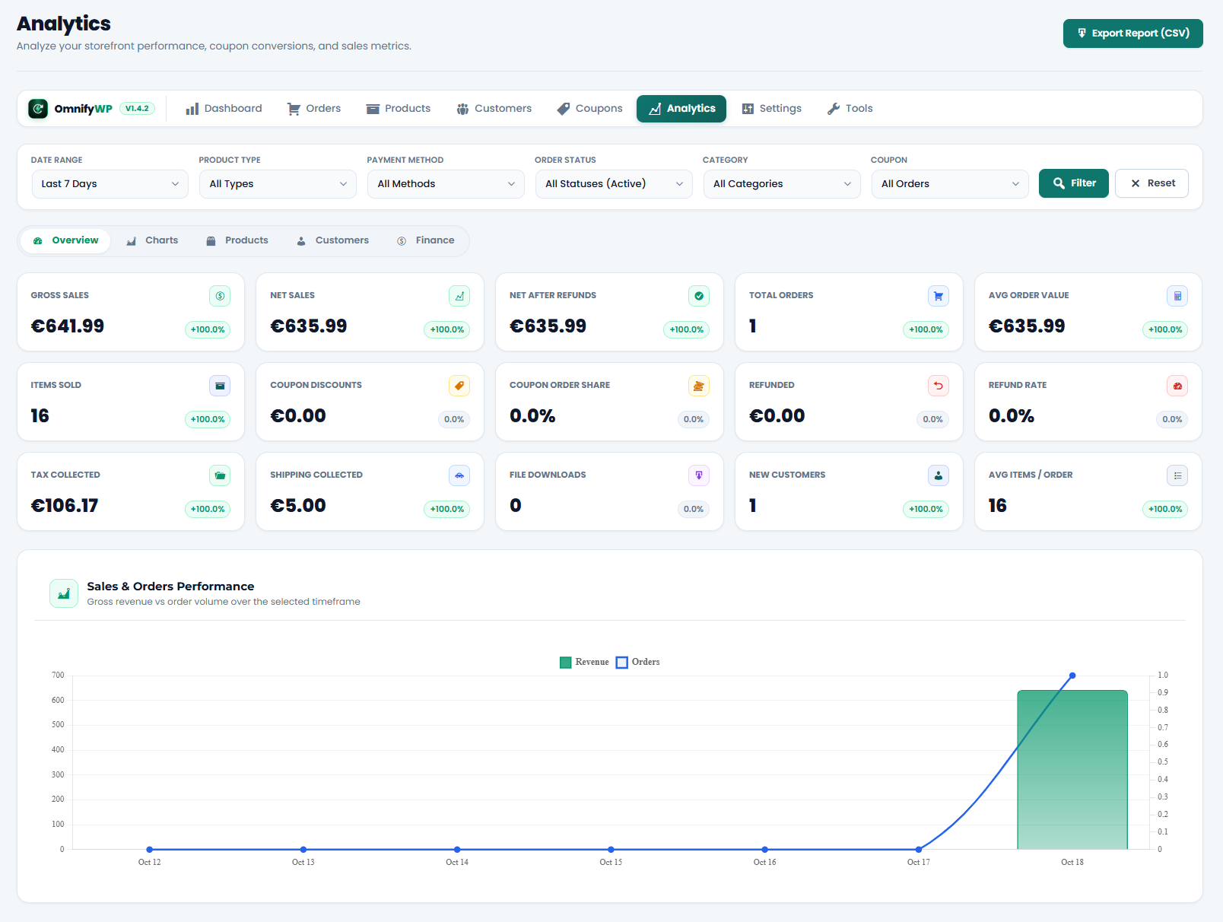
Task: Open the Orders navigation item
Action: coord(314,109)
